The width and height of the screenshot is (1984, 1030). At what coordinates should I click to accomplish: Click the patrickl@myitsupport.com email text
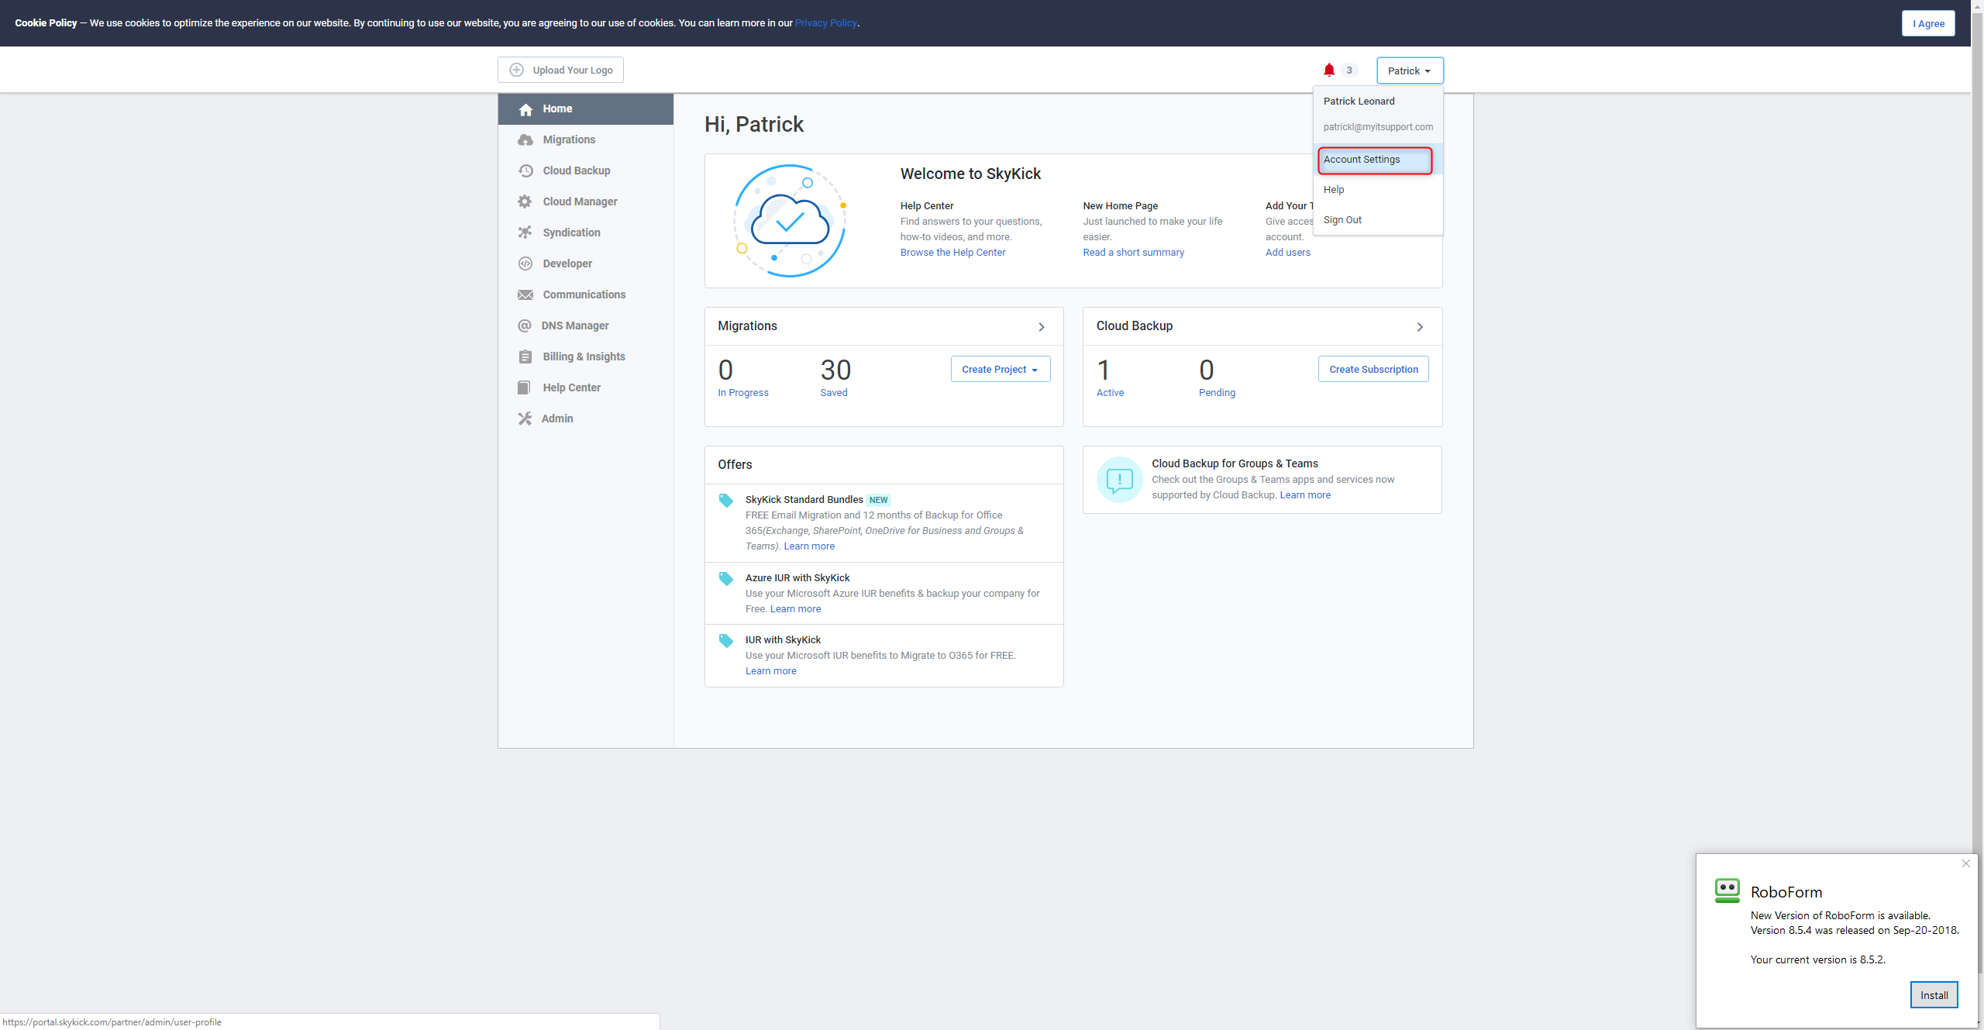tap(1378, 127)
